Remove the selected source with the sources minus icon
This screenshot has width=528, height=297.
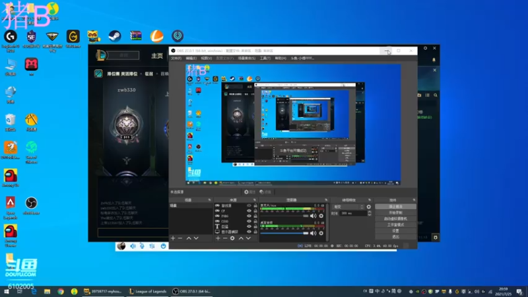225,238
